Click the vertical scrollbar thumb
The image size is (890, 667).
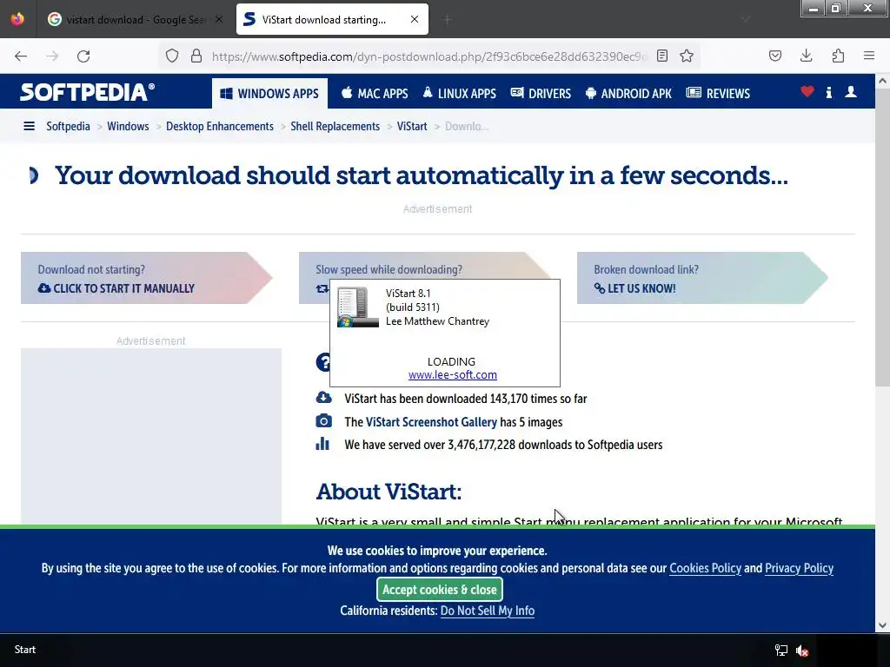pyautogui.click(x=882, y=237)
